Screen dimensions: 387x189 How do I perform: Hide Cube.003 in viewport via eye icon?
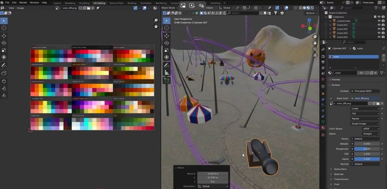[x=379, y=33]
